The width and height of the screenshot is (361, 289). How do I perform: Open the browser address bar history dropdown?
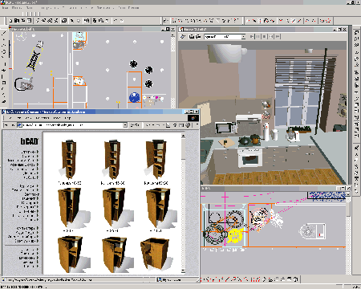pyautogui.click(x=125, y=125)
